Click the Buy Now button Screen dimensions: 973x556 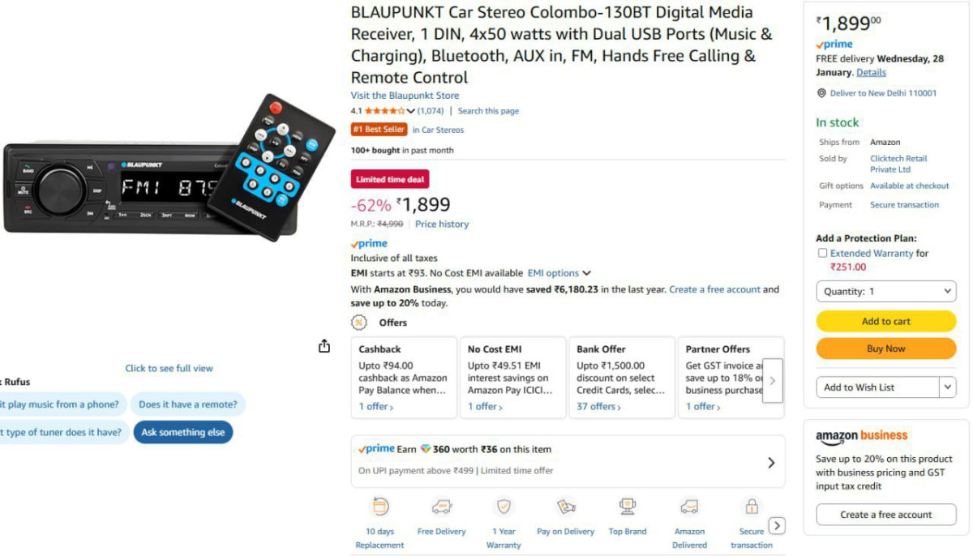coord(886,349)
